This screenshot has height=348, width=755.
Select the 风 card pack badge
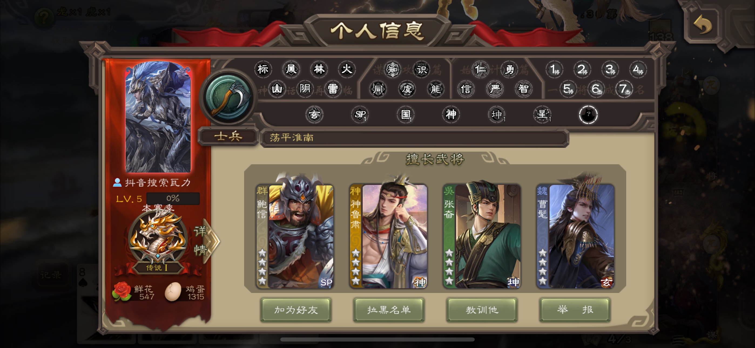[x=291, y=70]
